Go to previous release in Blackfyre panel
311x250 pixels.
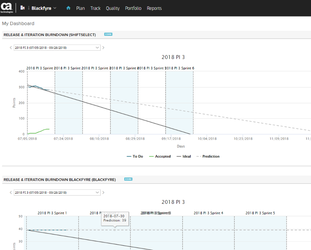click(x=11, y=192)
